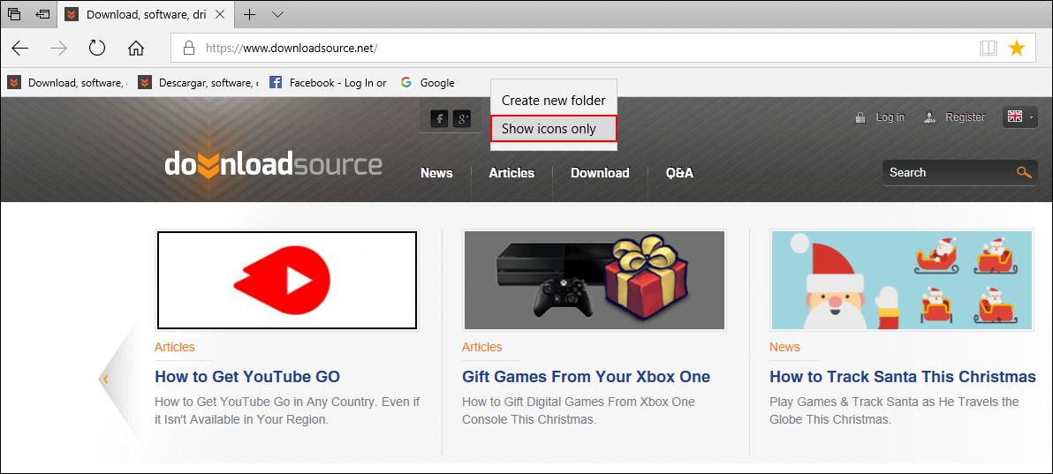Go back with the back arrow
This screenshot has height=474, width=1053.
21,48
